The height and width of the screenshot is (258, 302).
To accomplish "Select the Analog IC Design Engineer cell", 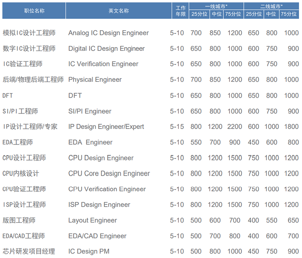I will [108, 33].
